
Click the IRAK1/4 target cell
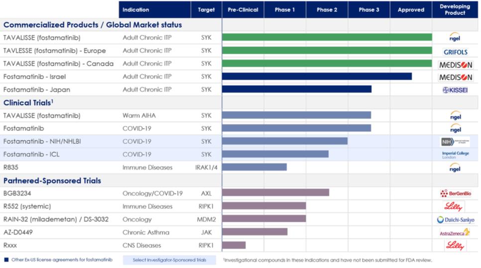pos(206,167)
